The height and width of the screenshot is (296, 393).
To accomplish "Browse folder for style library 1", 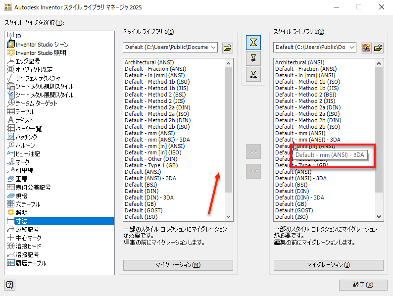I will click(x=228, y=48).
